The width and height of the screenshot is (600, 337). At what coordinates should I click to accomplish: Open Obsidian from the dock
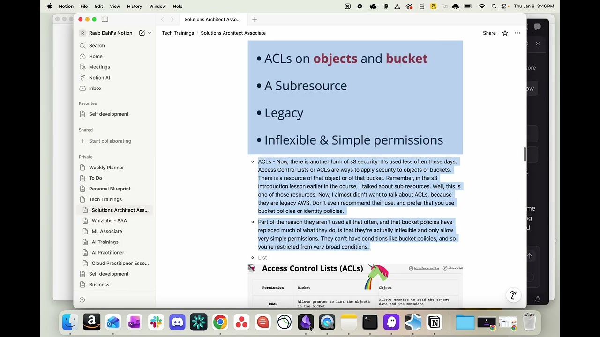click(306, 322)
